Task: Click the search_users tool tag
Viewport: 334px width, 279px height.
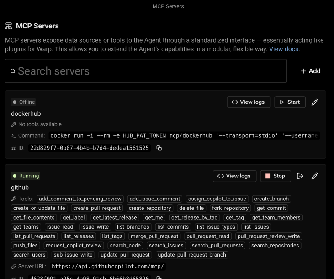Action: 29,255
